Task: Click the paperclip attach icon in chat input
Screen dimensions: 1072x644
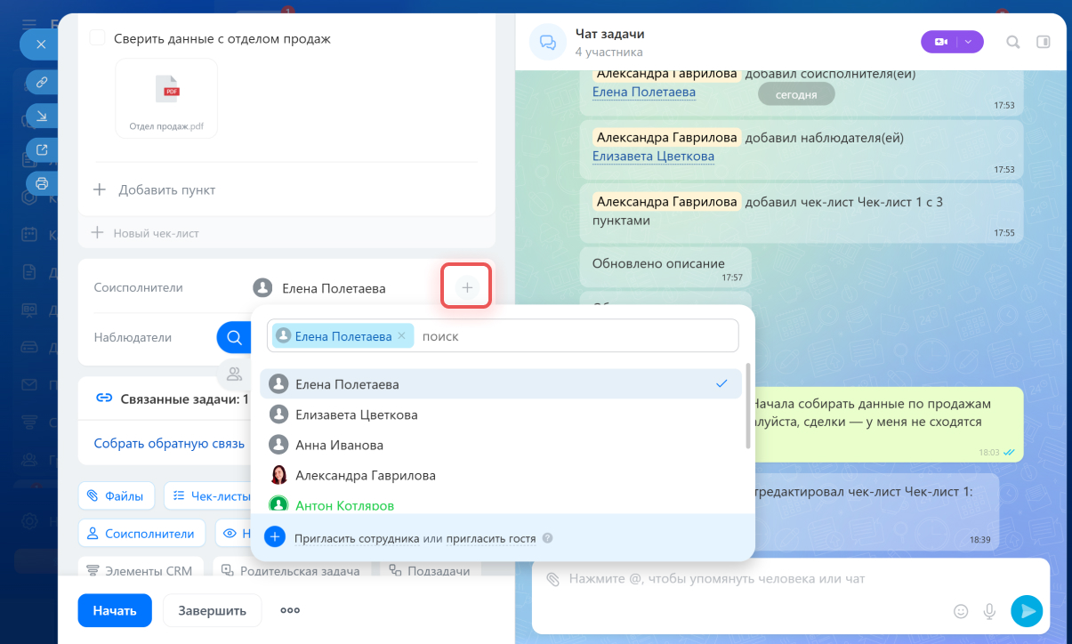Action: click(x=552, y=579)
